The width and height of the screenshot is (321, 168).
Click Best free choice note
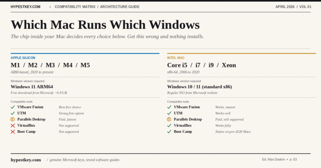point(70,107)
